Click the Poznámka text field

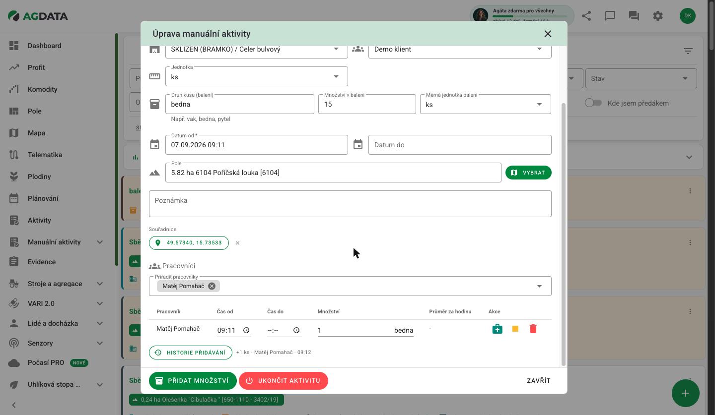click(350, 204)
